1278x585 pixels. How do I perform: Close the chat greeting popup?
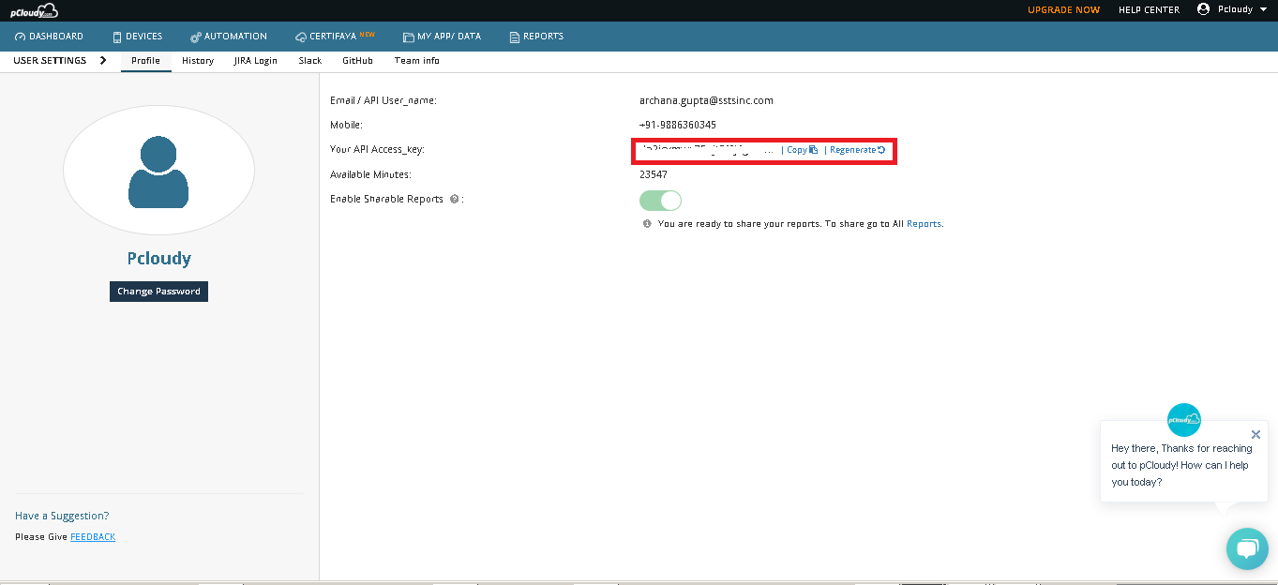point(1255,435)
